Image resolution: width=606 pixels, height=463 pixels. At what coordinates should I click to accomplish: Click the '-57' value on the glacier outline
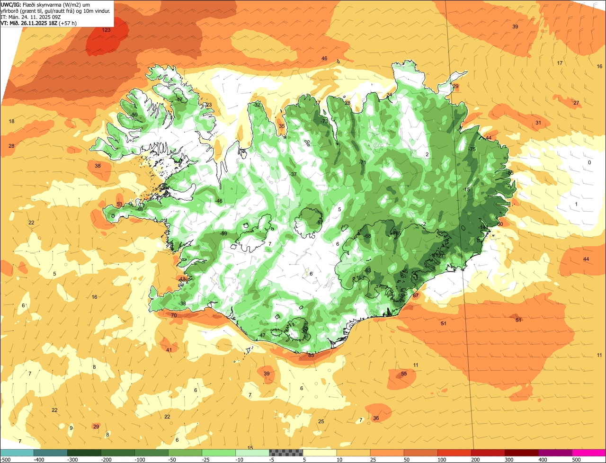click(320, 223)
